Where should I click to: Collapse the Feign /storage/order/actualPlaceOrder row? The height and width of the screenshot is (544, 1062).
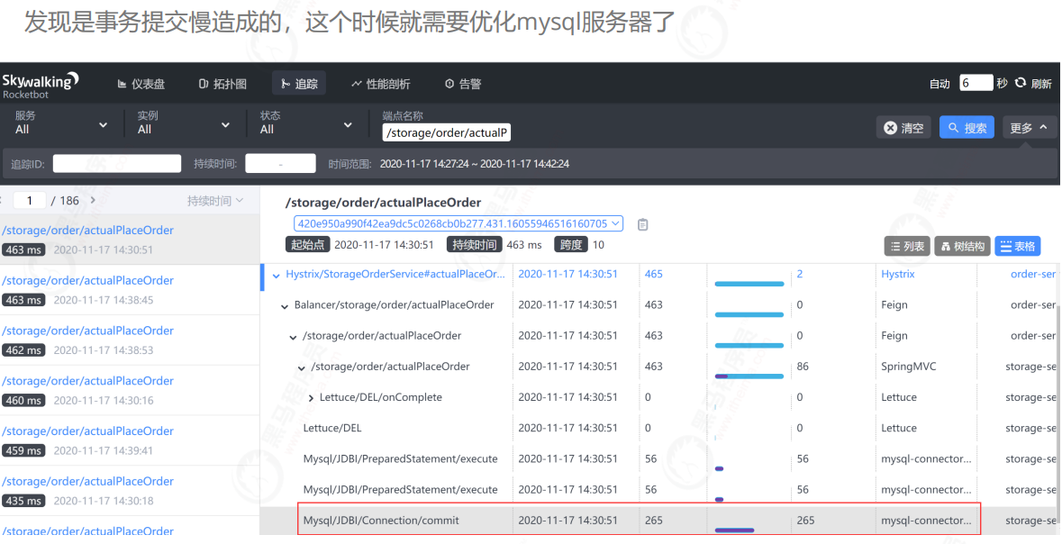point(294,337)
